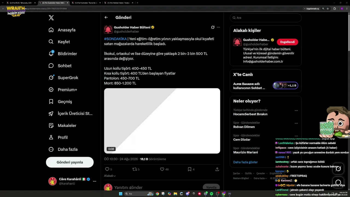Open options for HocamıSerbest Bırakın trend
Screen dimensions: 350x197
(296, 111)
